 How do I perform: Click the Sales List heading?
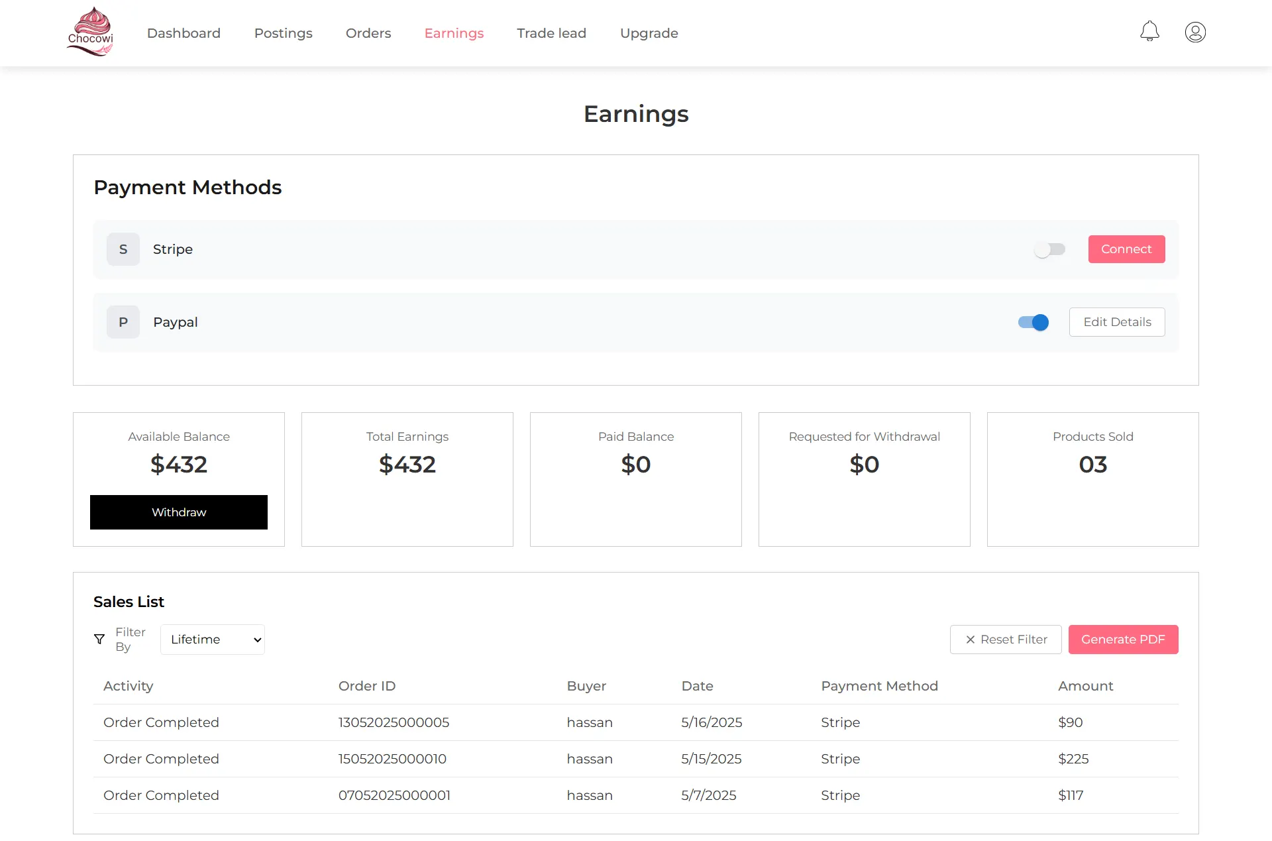coord(129,602)
